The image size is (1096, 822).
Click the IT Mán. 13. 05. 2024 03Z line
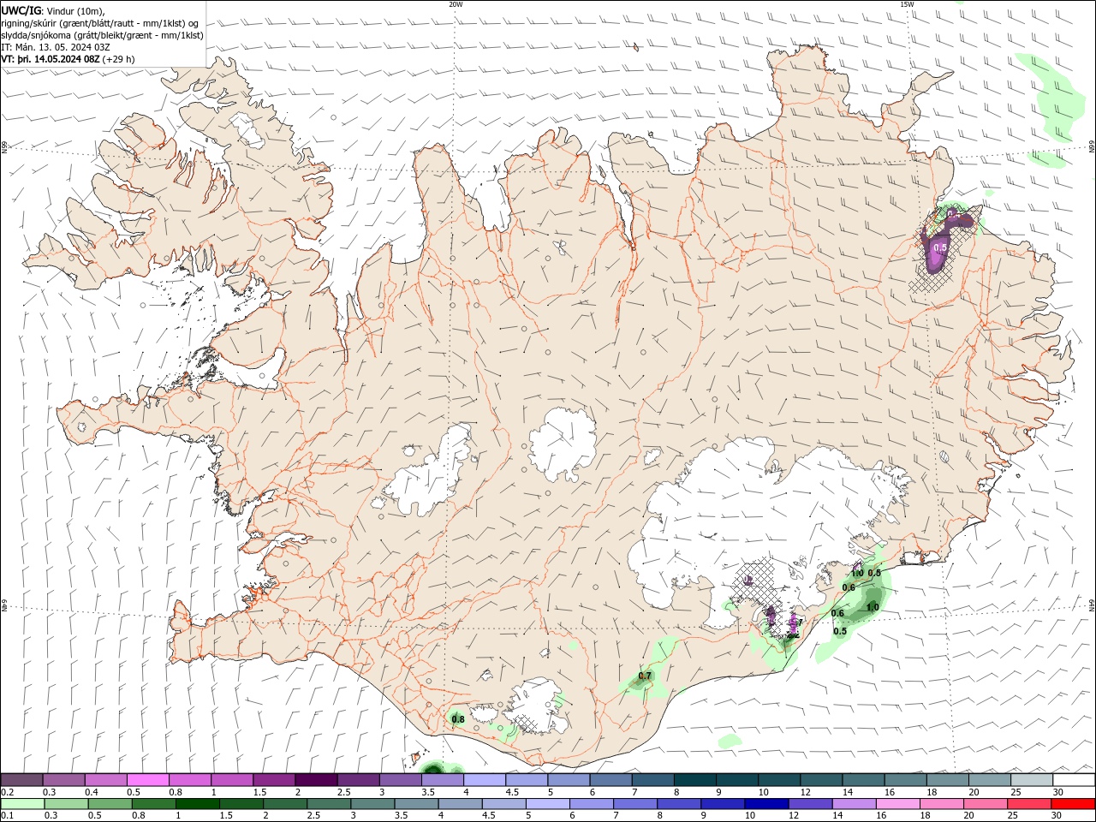[56, 47]
